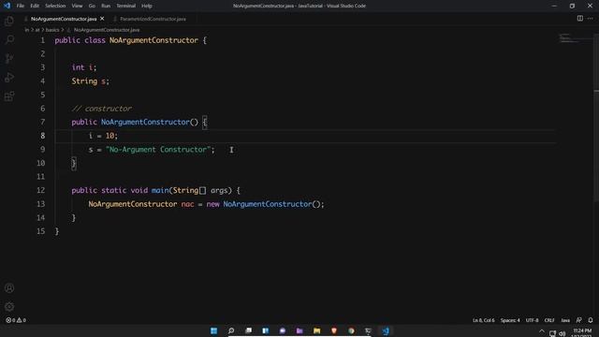
Task: Open the View menu
Action: (77, 6)
